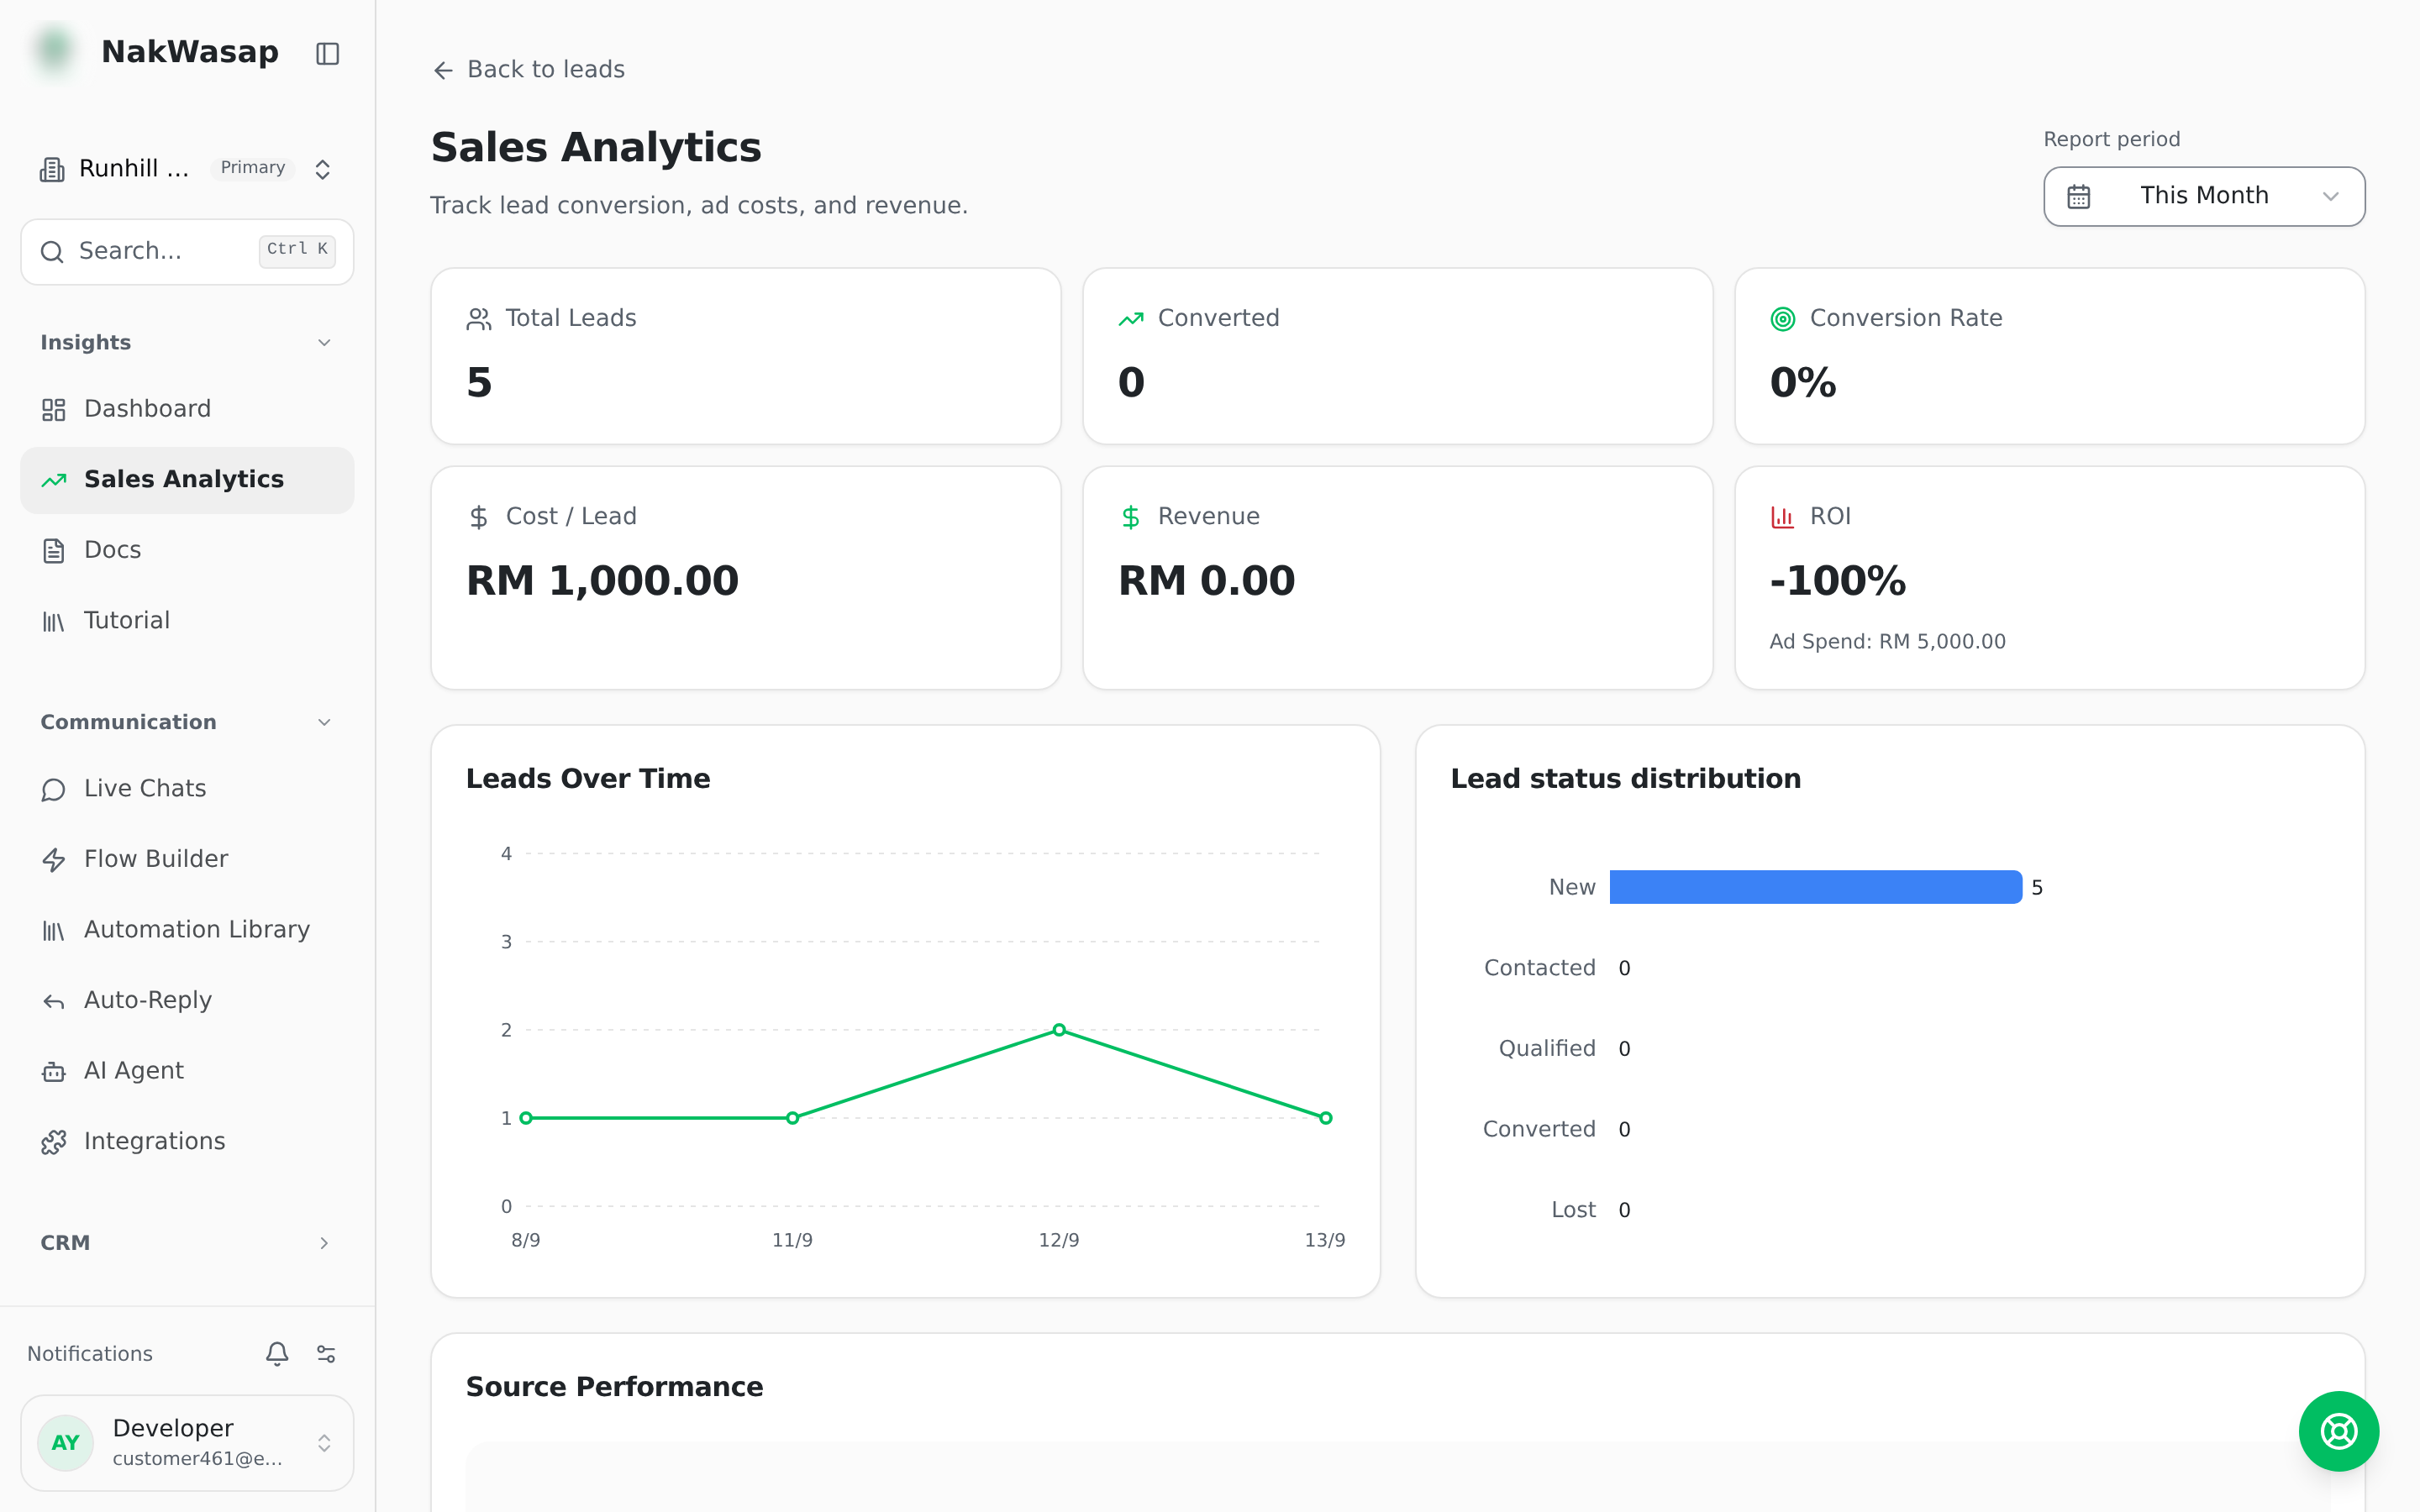Click the Primary workspace badge
The height and width of the screenshot is (1512, 2420).
click(x=253, y=168)
